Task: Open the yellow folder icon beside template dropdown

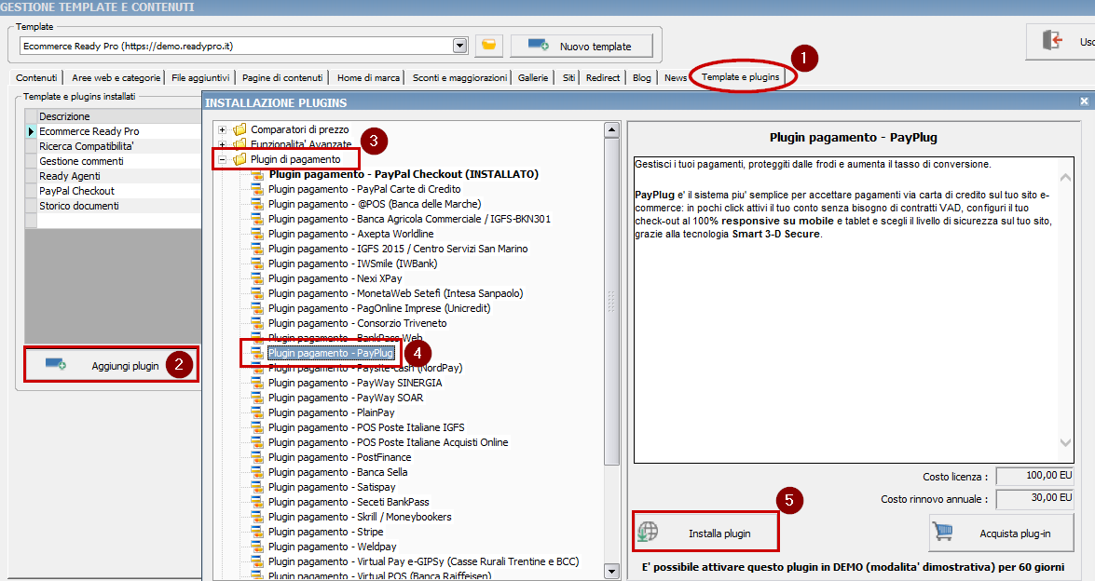Action: pyautogui.click(x=489, y=46)
